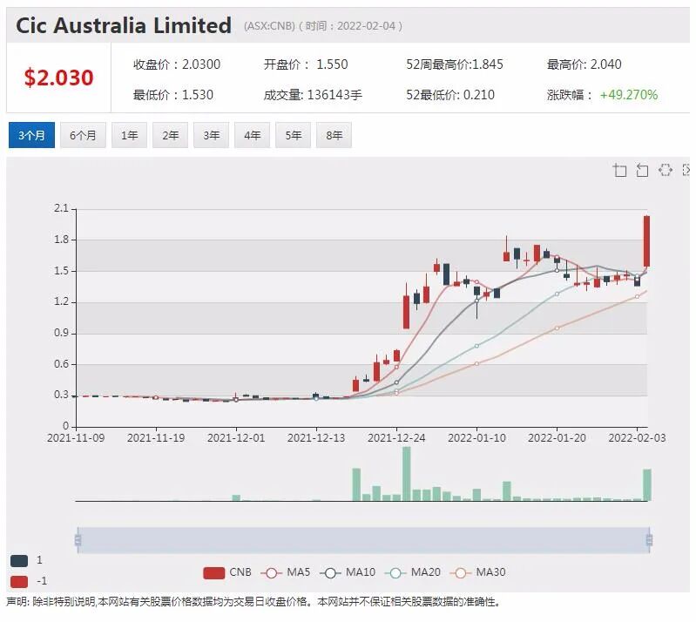Screen dimensions: 696x622
Task: Click the 2021-12-01 axis date label
Action: click(236, 438)
